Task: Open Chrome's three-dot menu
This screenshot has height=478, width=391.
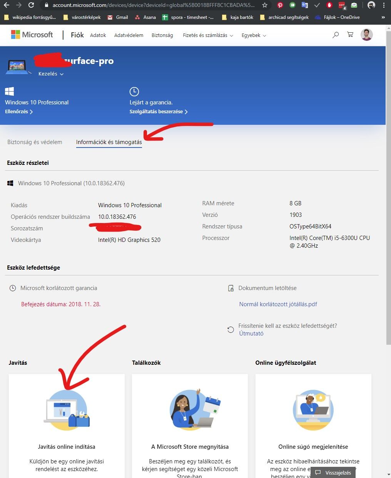Action: [384, 5]
